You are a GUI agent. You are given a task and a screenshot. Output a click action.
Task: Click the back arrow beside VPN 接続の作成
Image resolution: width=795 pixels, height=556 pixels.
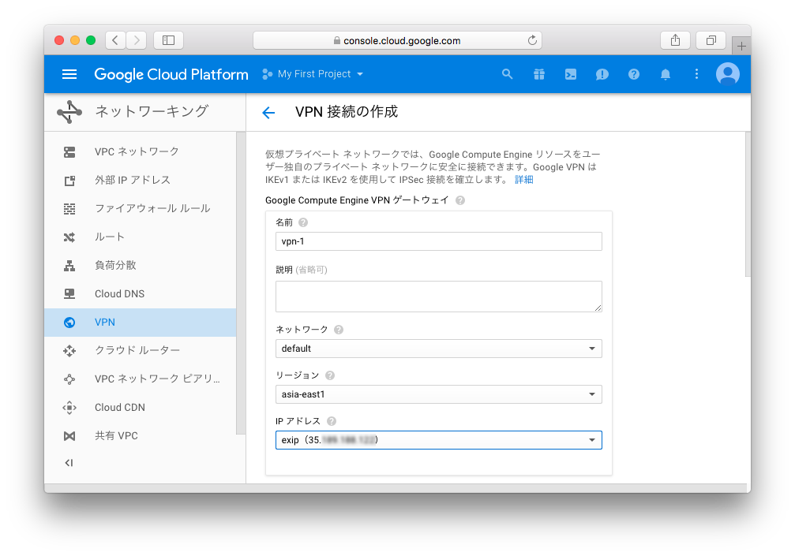tap(268, 113)
